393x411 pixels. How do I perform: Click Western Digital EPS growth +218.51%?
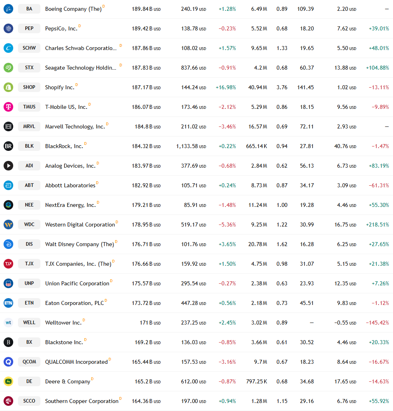coord(377,225)
